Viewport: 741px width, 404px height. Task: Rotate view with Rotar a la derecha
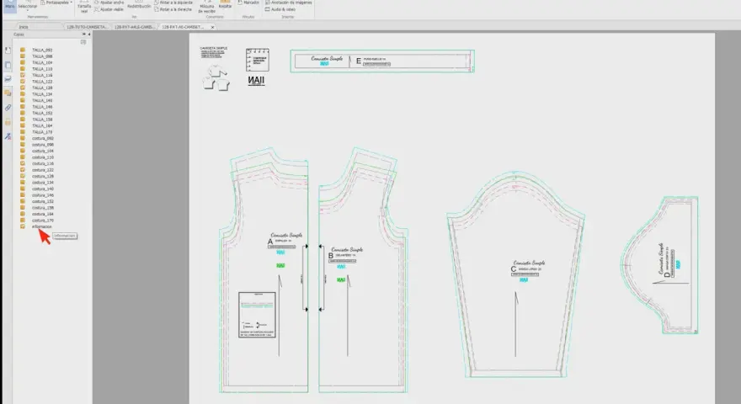(x=173, y=9)
